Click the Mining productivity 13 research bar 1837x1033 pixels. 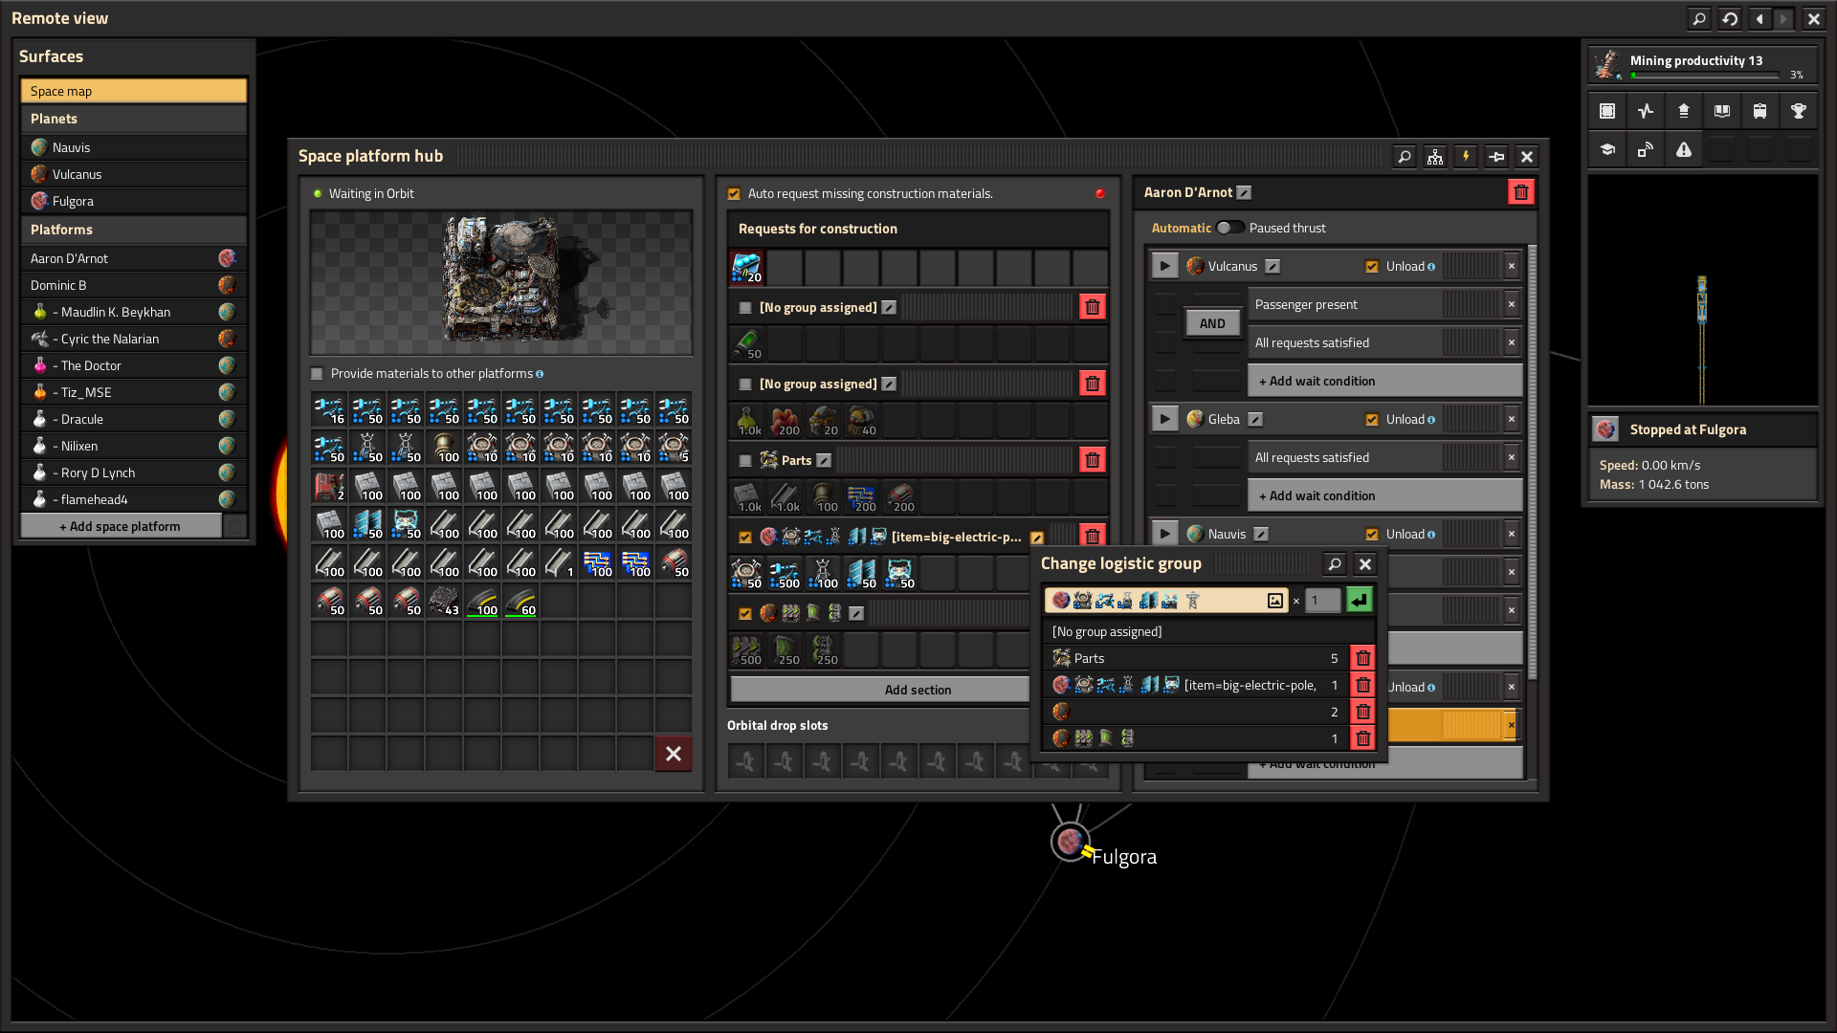click(1703, 65)
